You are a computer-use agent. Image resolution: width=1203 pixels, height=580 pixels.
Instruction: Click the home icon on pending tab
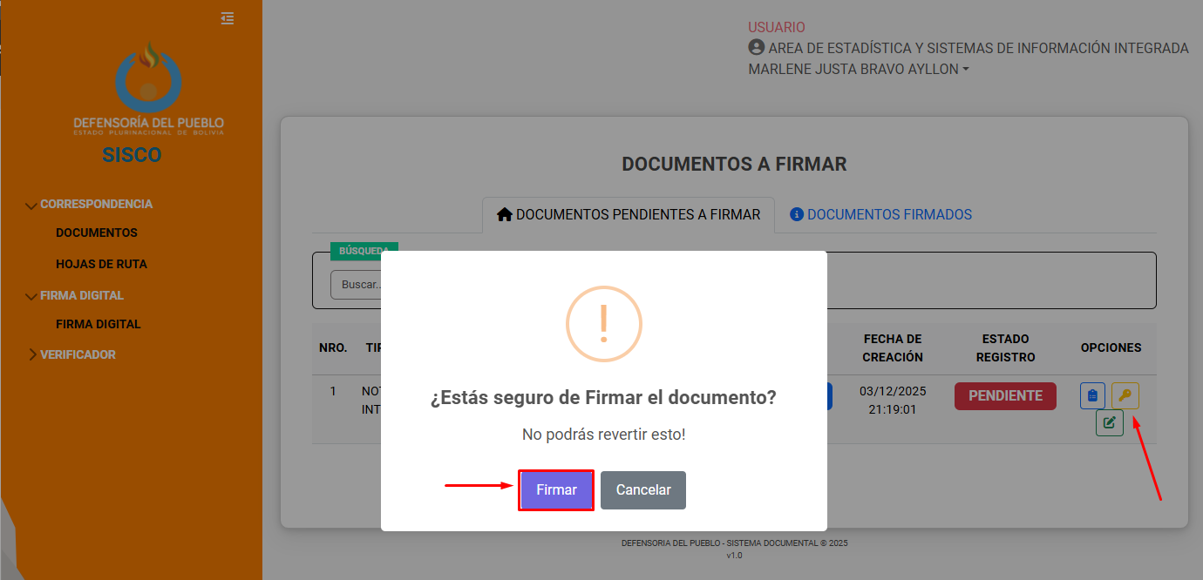[x=504, y=214]
